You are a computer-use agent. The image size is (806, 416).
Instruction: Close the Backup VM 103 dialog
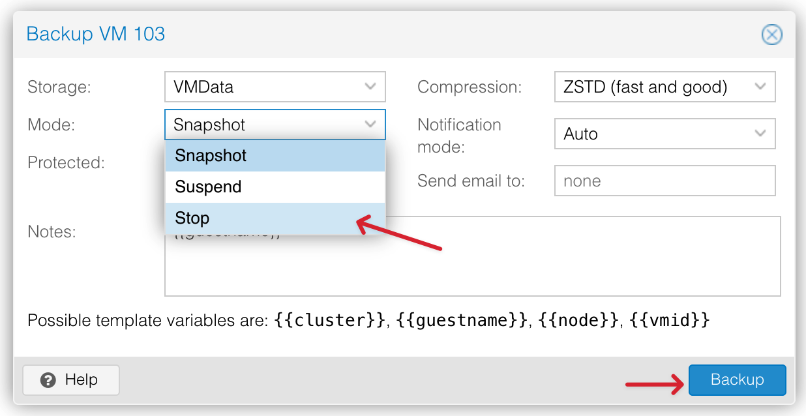(x=772, y=35)
